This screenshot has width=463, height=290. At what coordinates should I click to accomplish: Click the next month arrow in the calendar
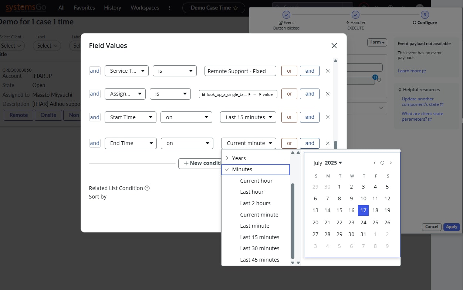click(x=391, y=163)
